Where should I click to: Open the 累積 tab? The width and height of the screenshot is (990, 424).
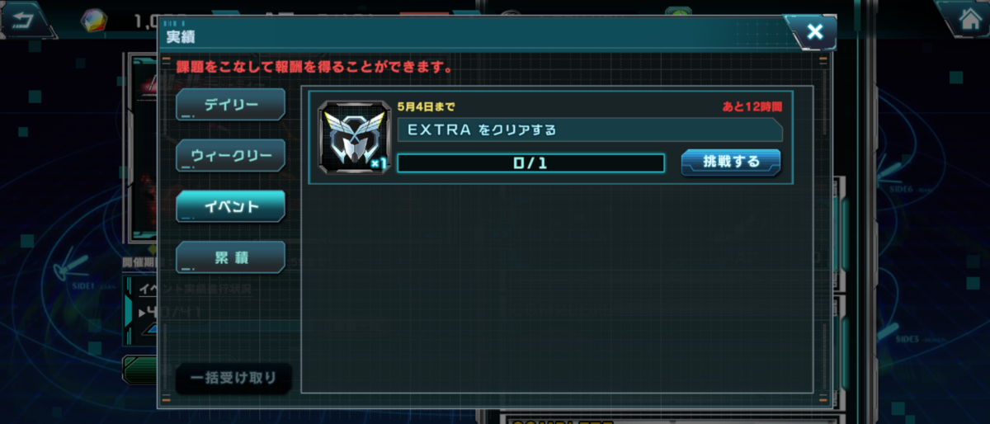(230, 257)
